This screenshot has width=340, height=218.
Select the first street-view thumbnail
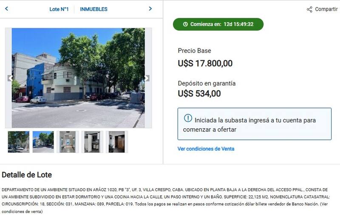[18, 142]
